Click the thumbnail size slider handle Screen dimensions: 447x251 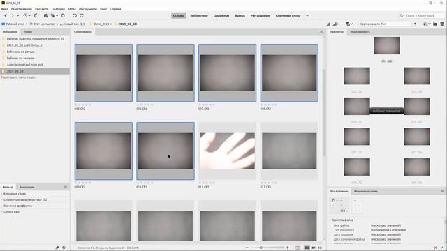261,248
